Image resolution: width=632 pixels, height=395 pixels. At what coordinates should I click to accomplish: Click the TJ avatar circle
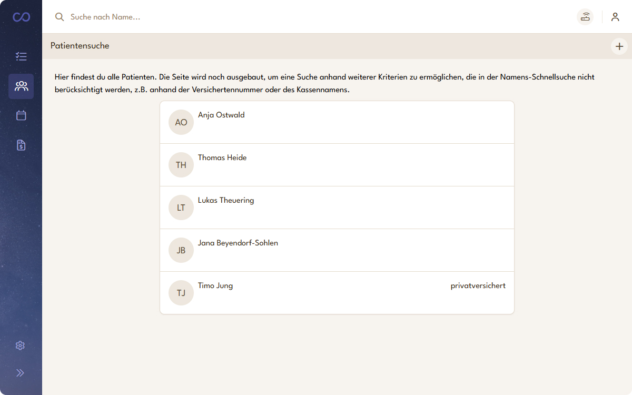pos(181,293)
